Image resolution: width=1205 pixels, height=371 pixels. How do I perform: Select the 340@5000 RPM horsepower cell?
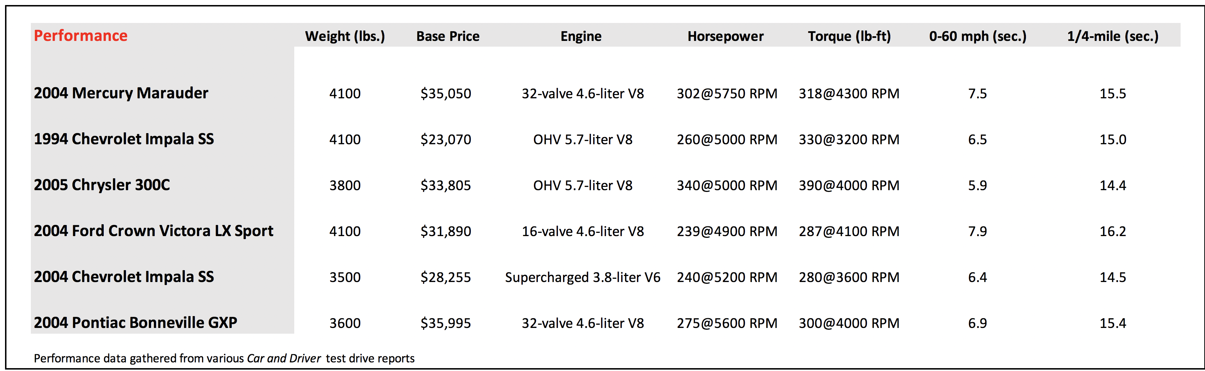click(x=726, y=185)
